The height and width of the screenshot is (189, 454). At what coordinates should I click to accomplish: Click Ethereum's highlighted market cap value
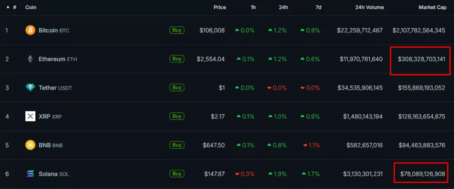[x=421, y=59]
